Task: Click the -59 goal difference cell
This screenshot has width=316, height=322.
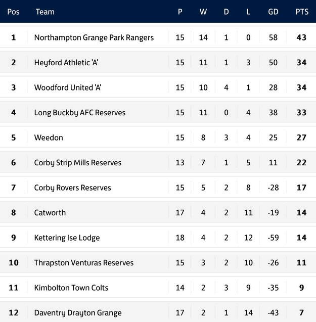Action: click(273, 238)
